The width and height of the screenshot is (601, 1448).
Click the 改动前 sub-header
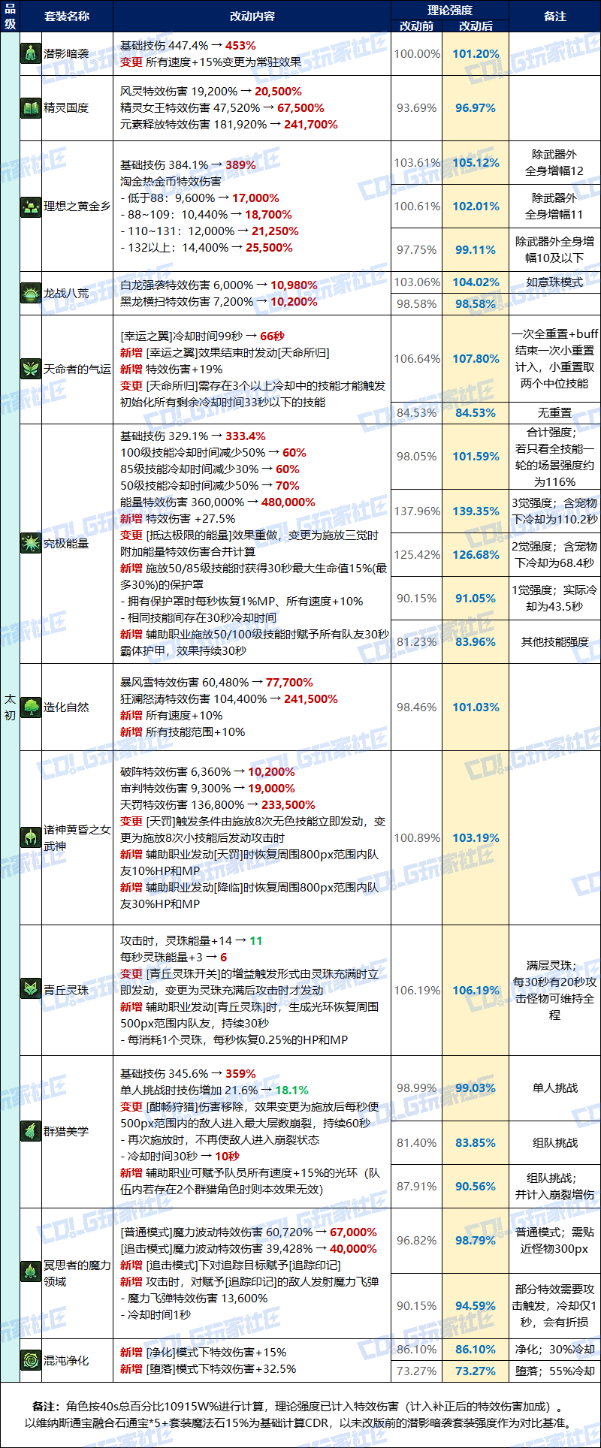tap(416, 26)
